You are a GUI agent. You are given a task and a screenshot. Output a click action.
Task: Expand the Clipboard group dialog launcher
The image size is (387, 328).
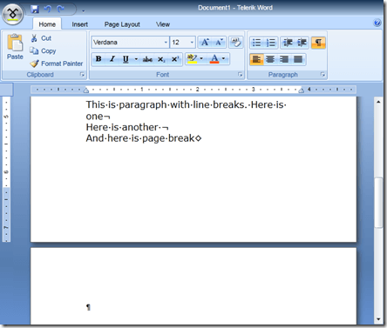pyautogui.click(x=82, y=75)
